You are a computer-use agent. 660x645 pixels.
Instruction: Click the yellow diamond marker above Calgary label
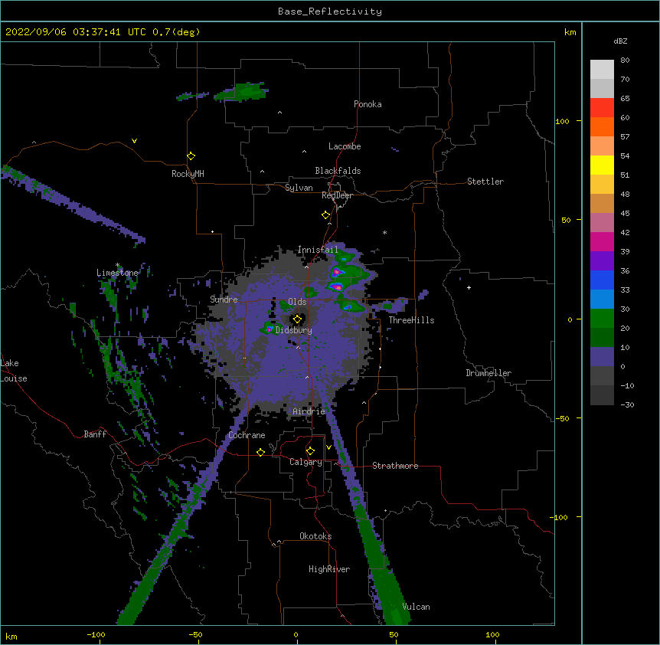point(310,451)
